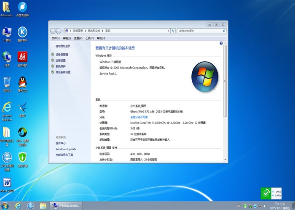
Task: Open the 回收站 recycle bin icon
Action: [x=7, y=83]
